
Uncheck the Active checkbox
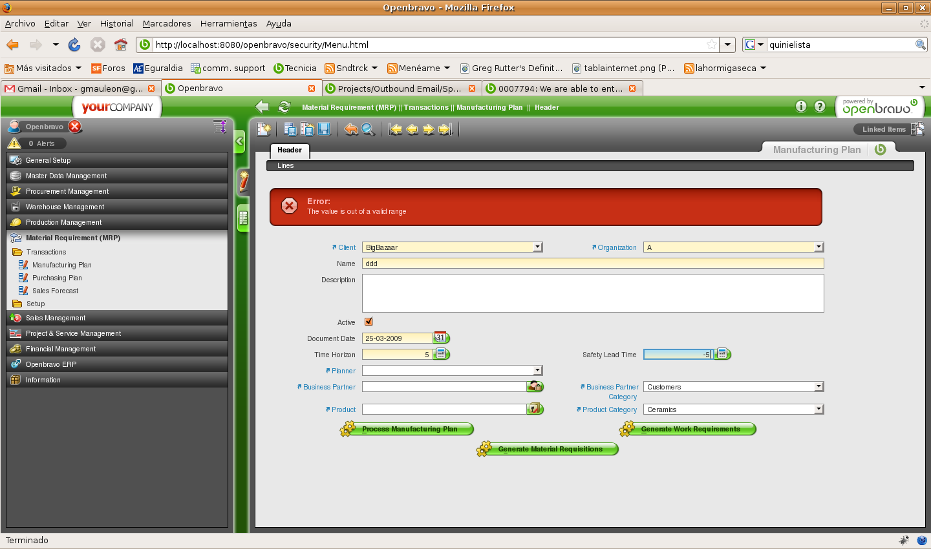(369, 322)
